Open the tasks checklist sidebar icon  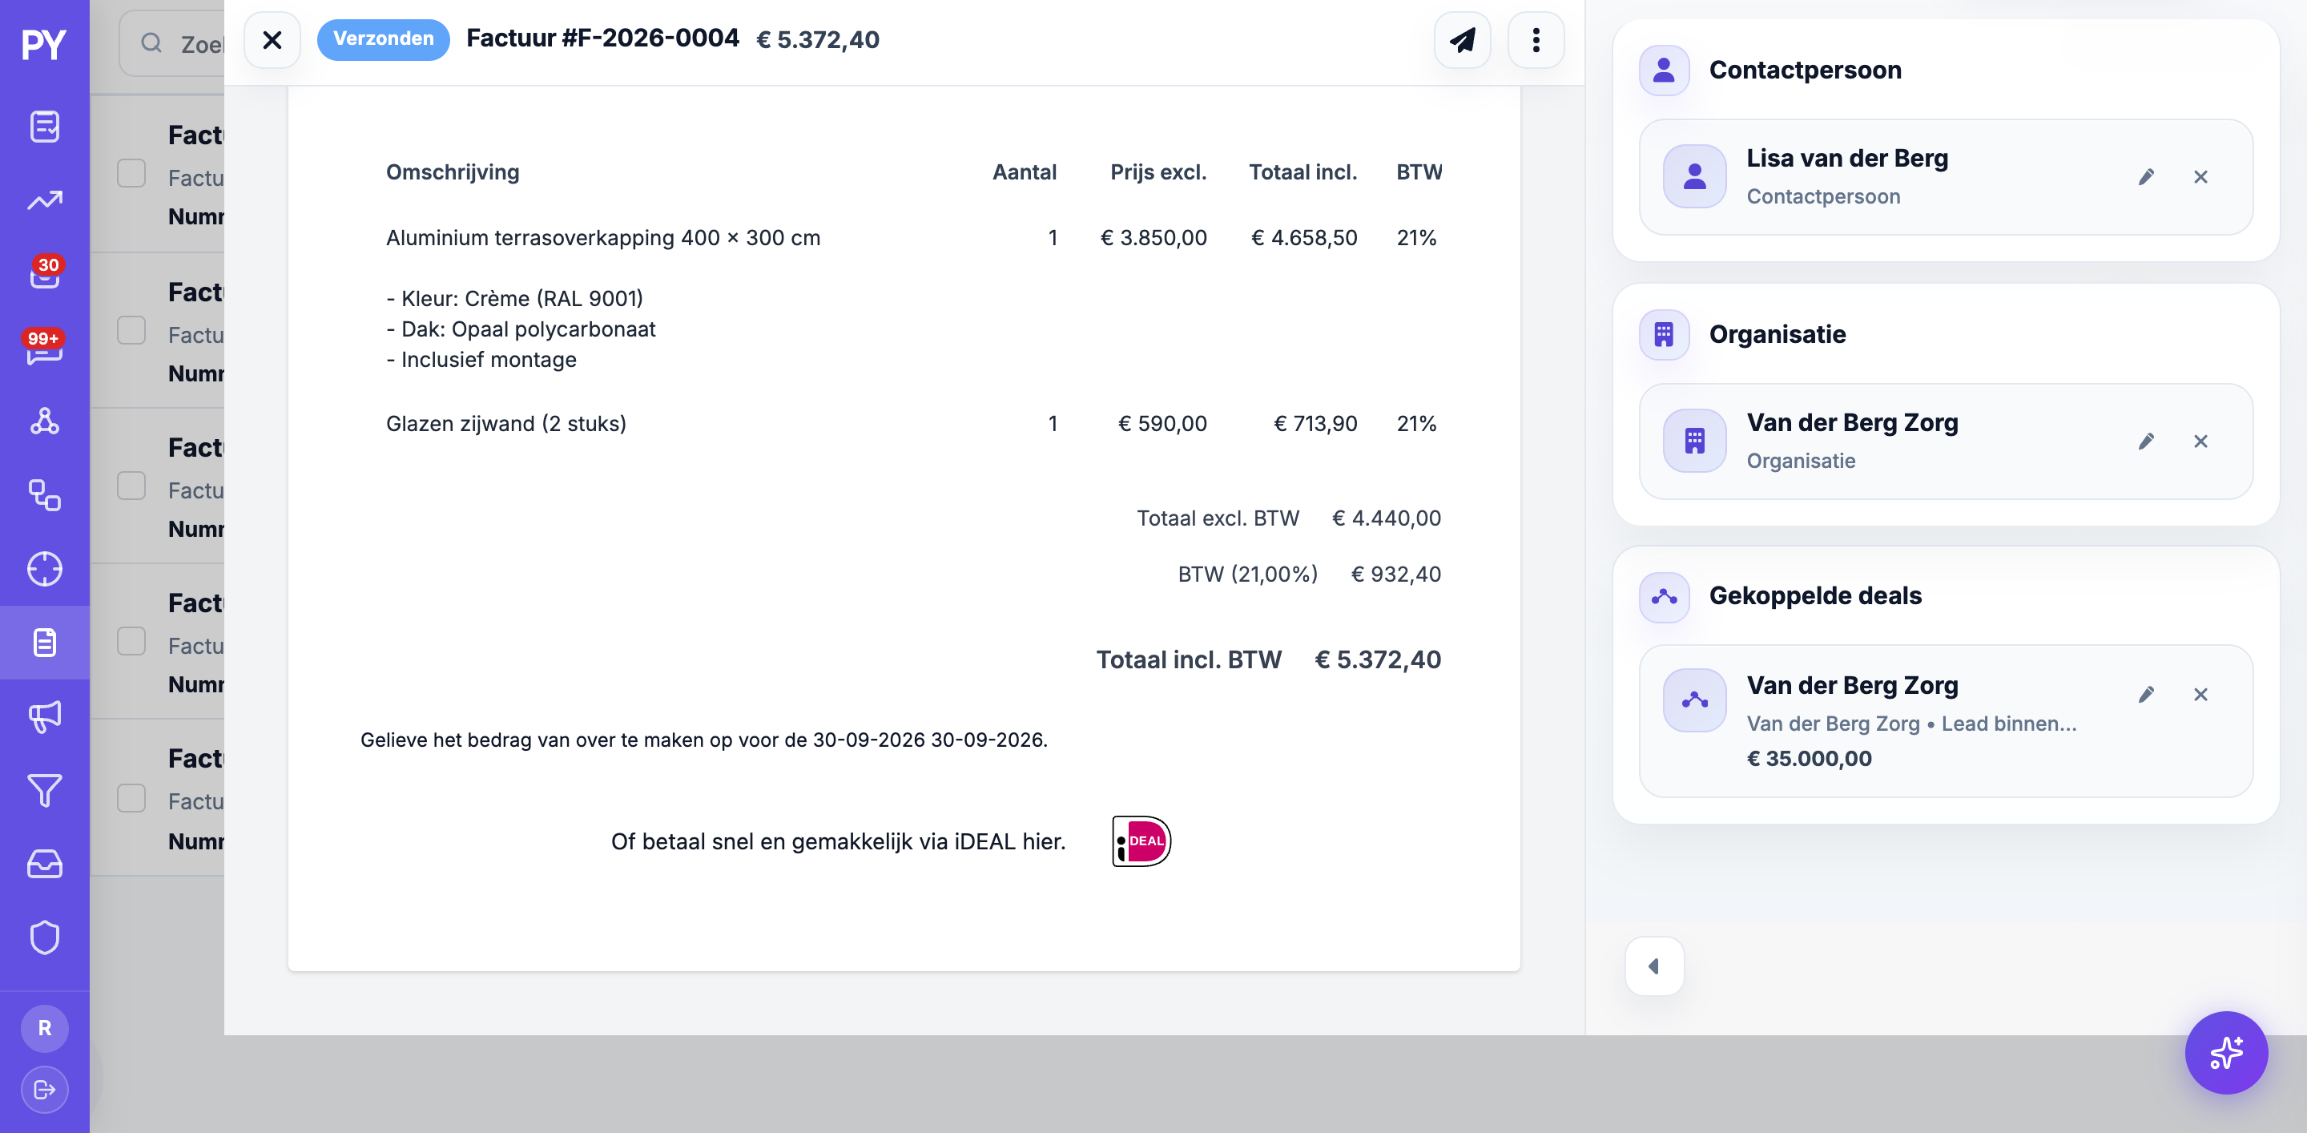[44, 127]
